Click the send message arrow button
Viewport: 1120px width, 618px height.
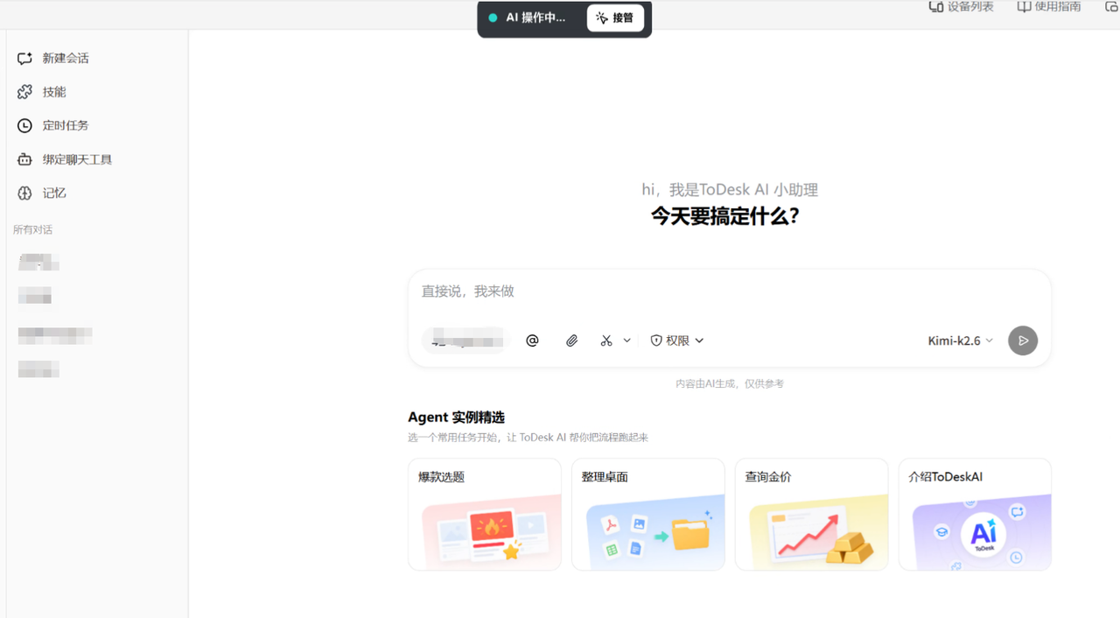pyautogui.click(x=1023, y=341)
